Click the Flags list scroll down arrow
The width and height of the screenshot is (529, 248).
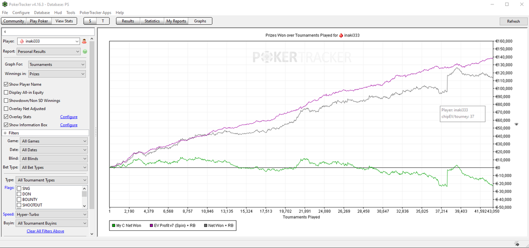point(85,206)
